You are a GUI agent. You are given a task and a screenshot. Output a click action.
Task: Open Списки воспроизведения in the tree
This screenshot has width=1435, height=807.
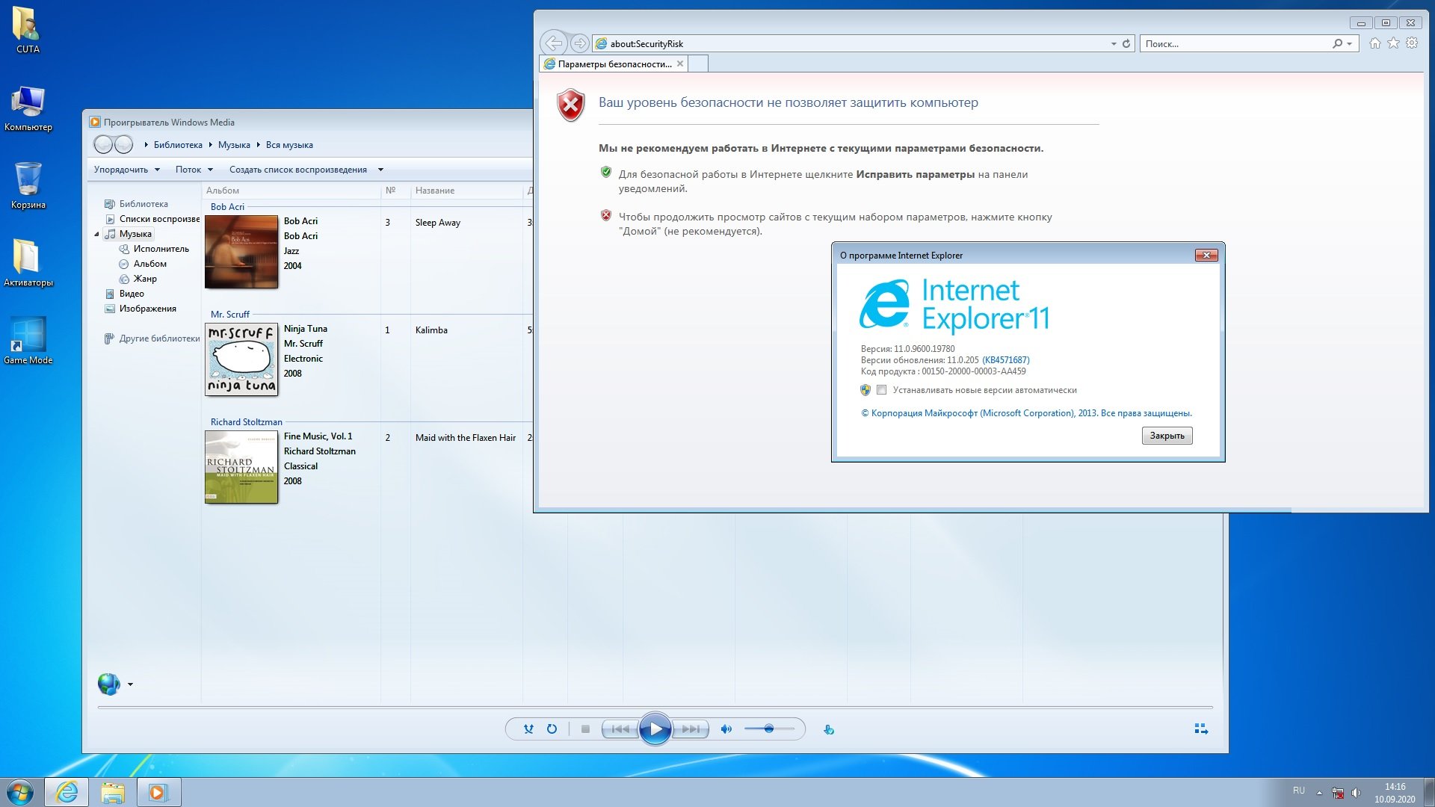(159, 219)
